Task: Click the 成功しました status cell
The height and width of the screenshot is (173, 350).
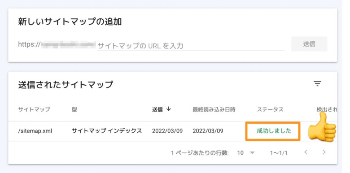Action: (x=274, y=131)
